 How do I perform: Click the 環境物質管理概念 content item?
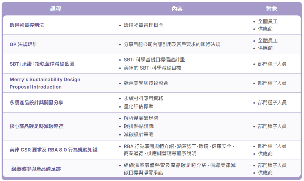pos(144,25)
